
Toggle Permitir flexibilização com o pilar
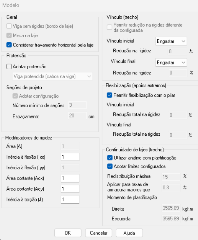(109, 95)
